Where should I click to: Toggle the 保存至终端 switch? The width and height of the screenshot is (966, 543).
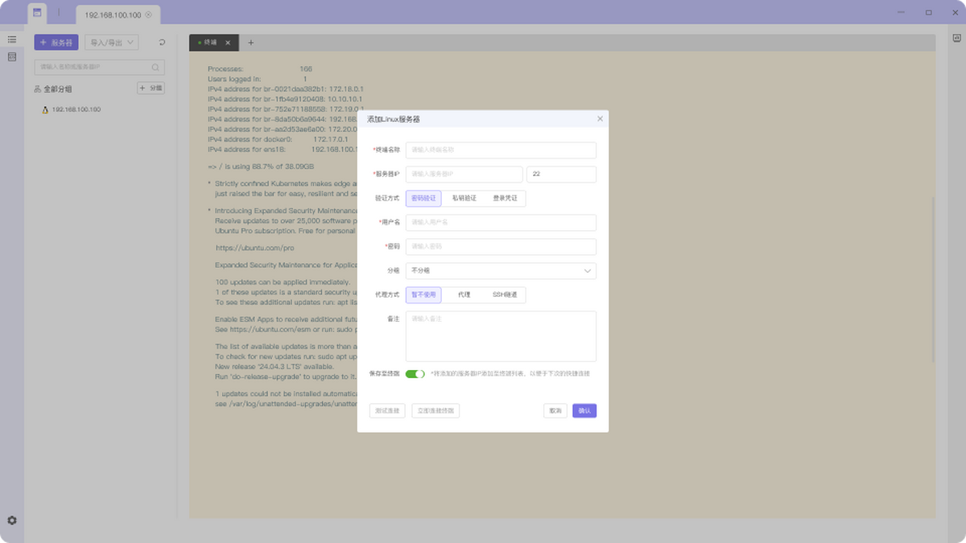(415, 374)
